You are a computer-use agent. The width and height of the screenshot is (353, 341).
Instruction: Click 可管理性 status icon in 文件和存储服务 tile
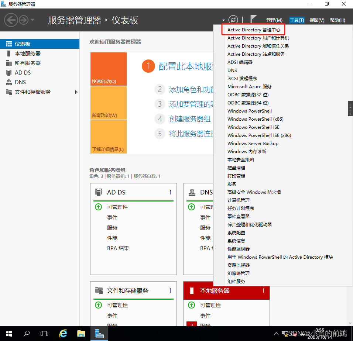point(98,305)
